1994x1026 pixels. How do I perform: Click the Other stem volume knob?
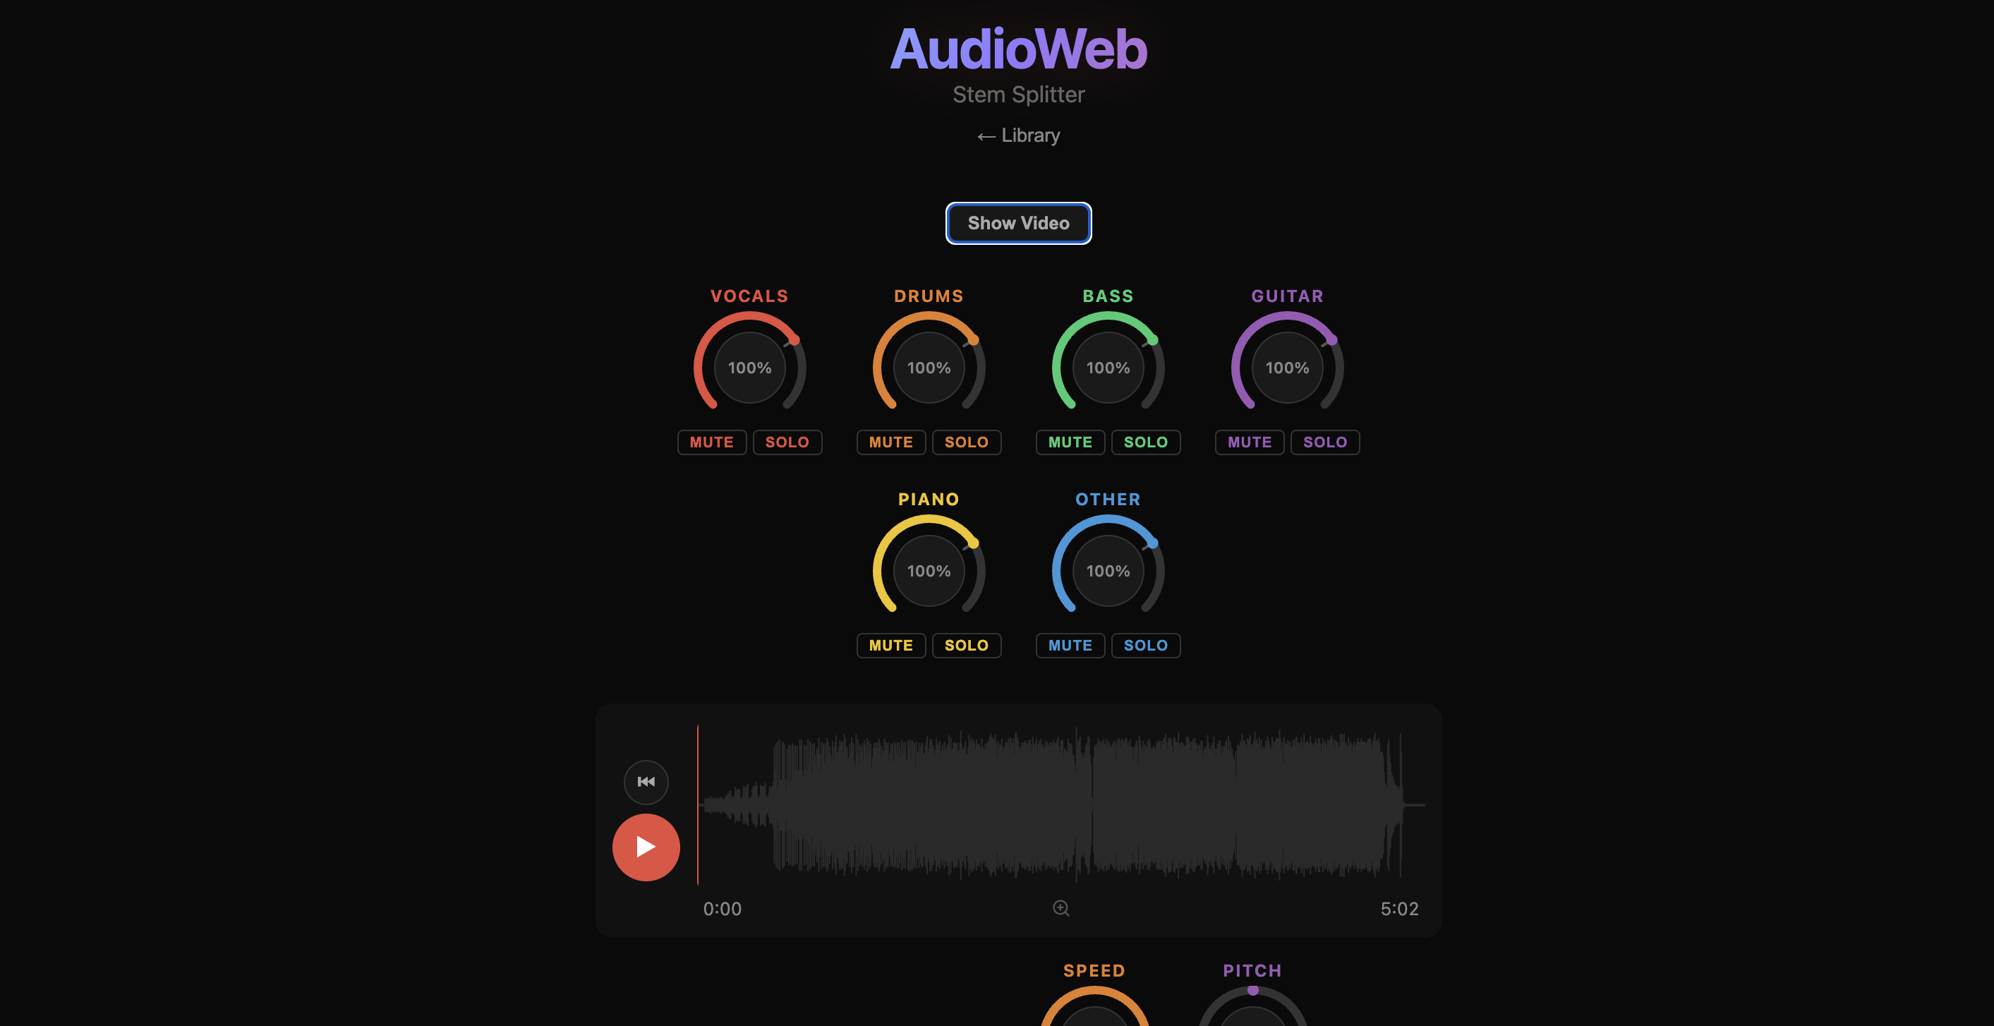click(x=1108, y=571)
